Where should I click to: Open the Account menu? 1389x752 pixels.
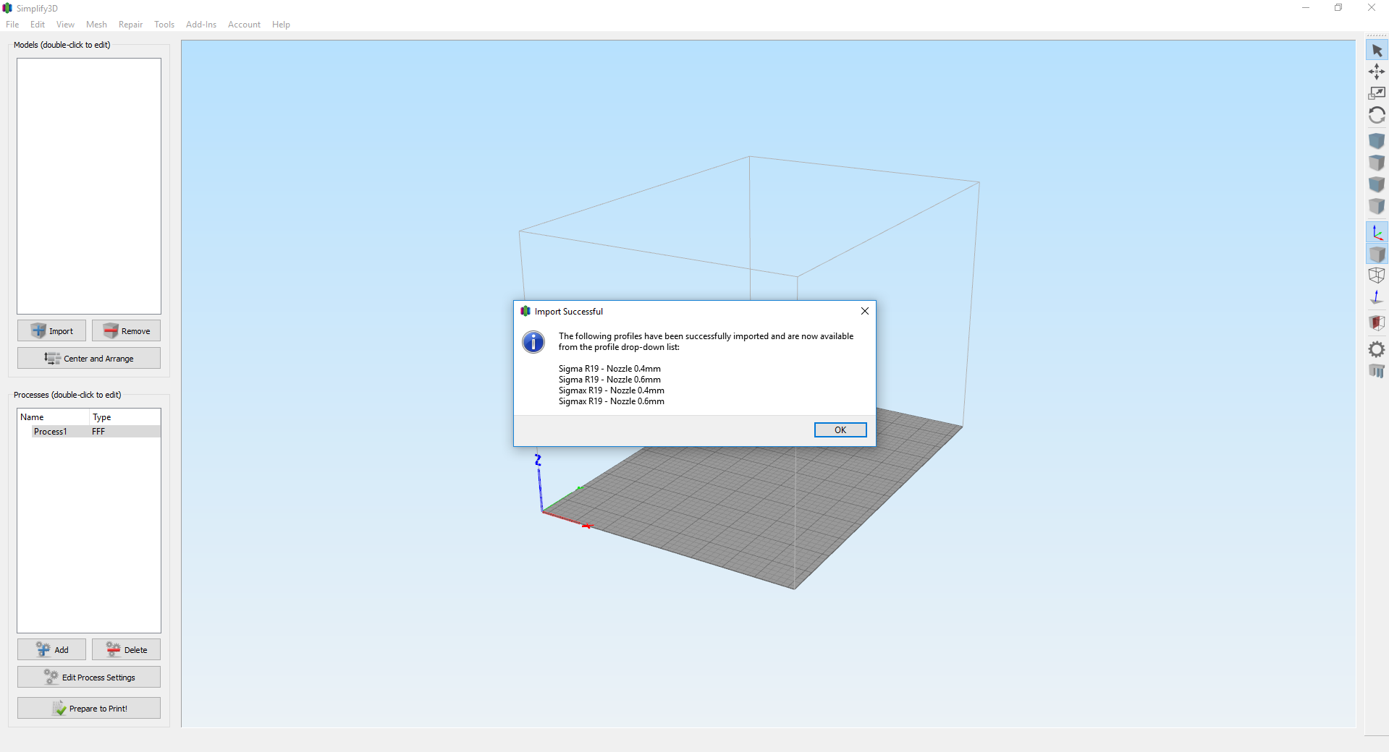pyautogui.click(x=244, y=25)
